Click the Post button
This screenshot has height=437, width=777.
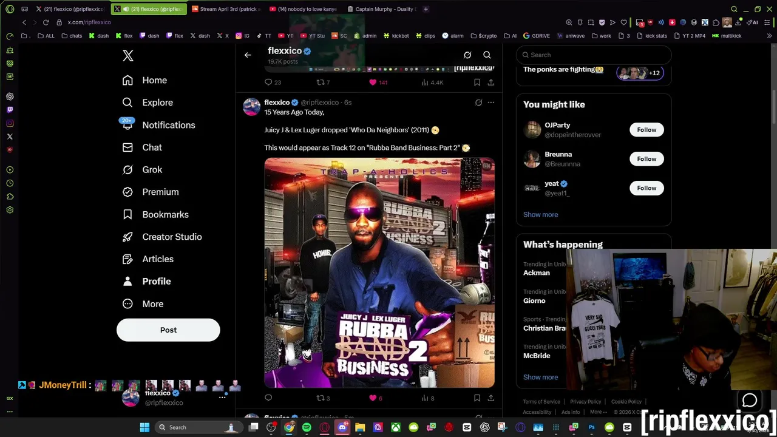click(168, 330)
